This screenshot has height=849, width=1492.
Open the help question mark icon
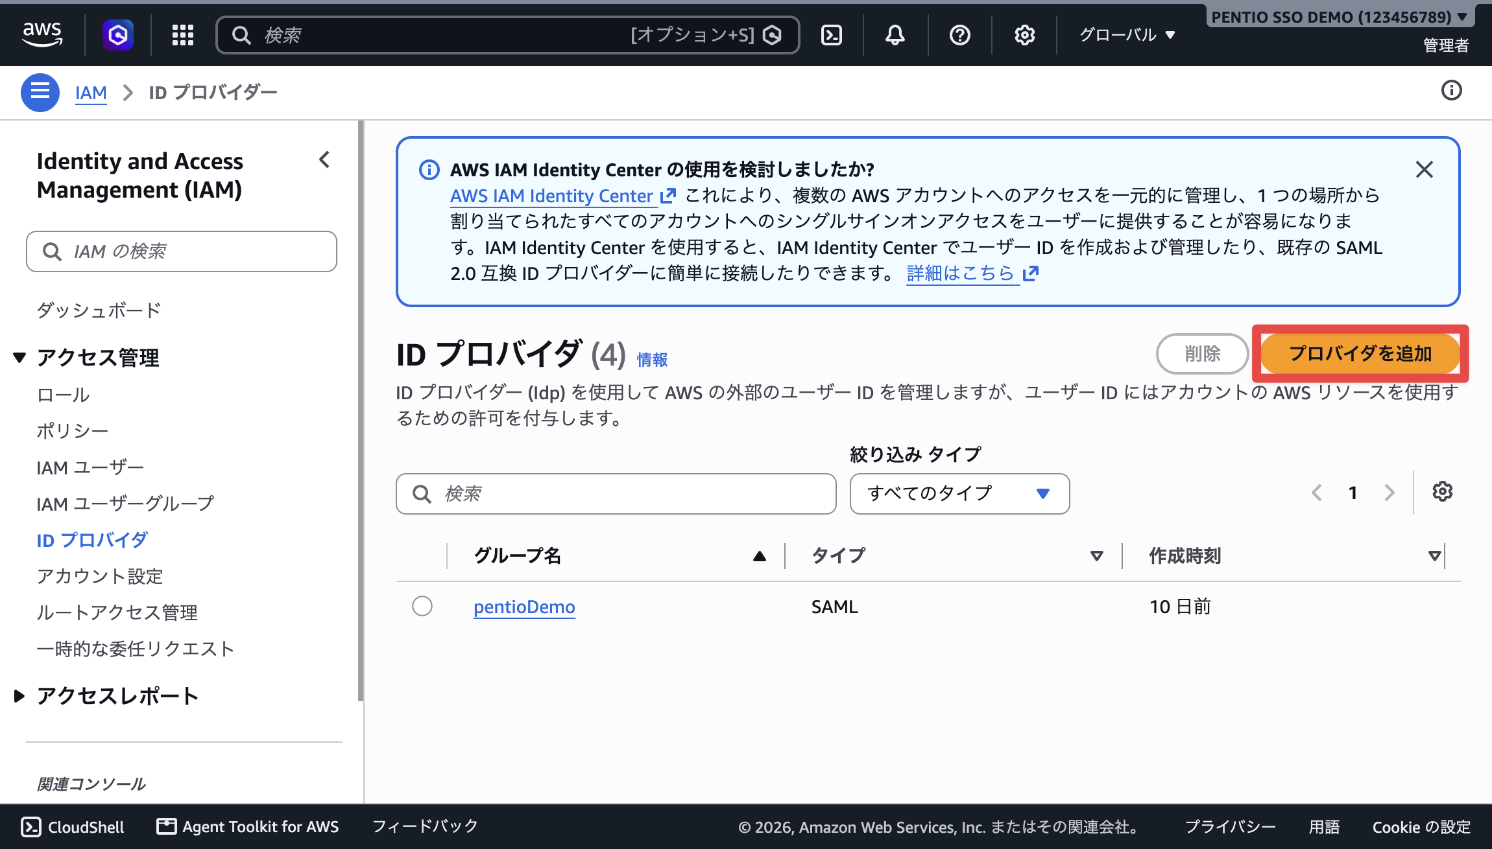pos(960,35)
